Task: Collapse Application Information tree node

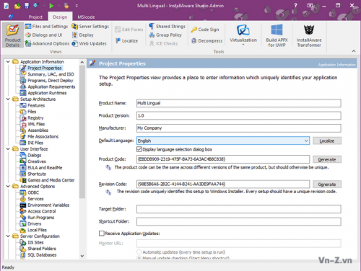Action: tap(8, 62)
